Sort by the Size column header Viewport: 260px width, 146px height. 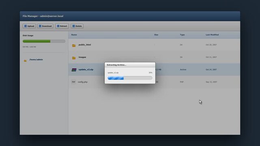[x=156, y=34]
